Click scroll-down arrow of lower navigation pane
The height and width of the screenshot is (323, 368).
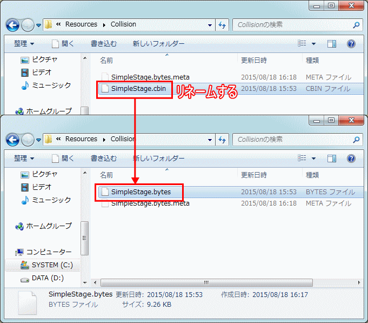click(x=85, y=282)
